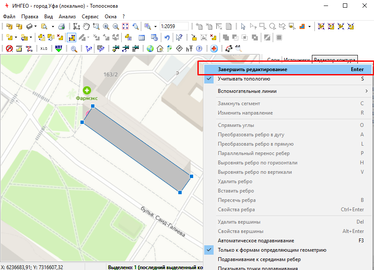Click the blue undo arrow
Viewport: 374px width, 270px height.
click(167, 37)
